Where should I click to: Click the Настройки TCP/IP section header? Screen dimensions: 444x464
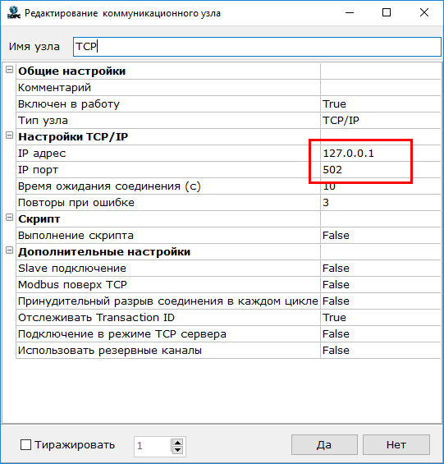(73, 136)
